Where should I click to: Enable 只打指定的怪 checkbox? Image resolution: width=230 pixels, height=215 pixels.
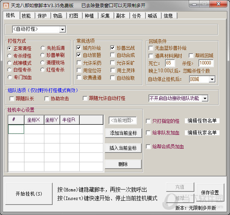tap(148, 121)
